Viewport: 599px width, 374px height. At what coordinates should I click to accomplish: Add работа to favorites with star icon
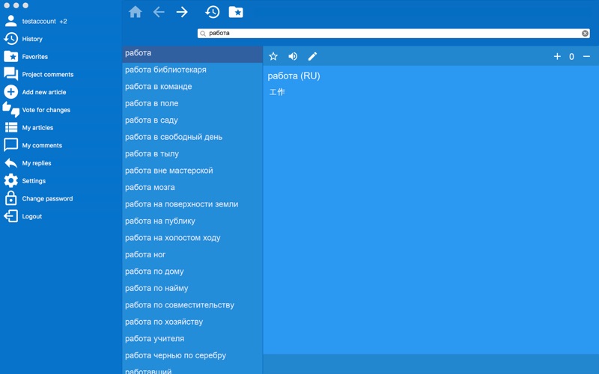point(273,57)
